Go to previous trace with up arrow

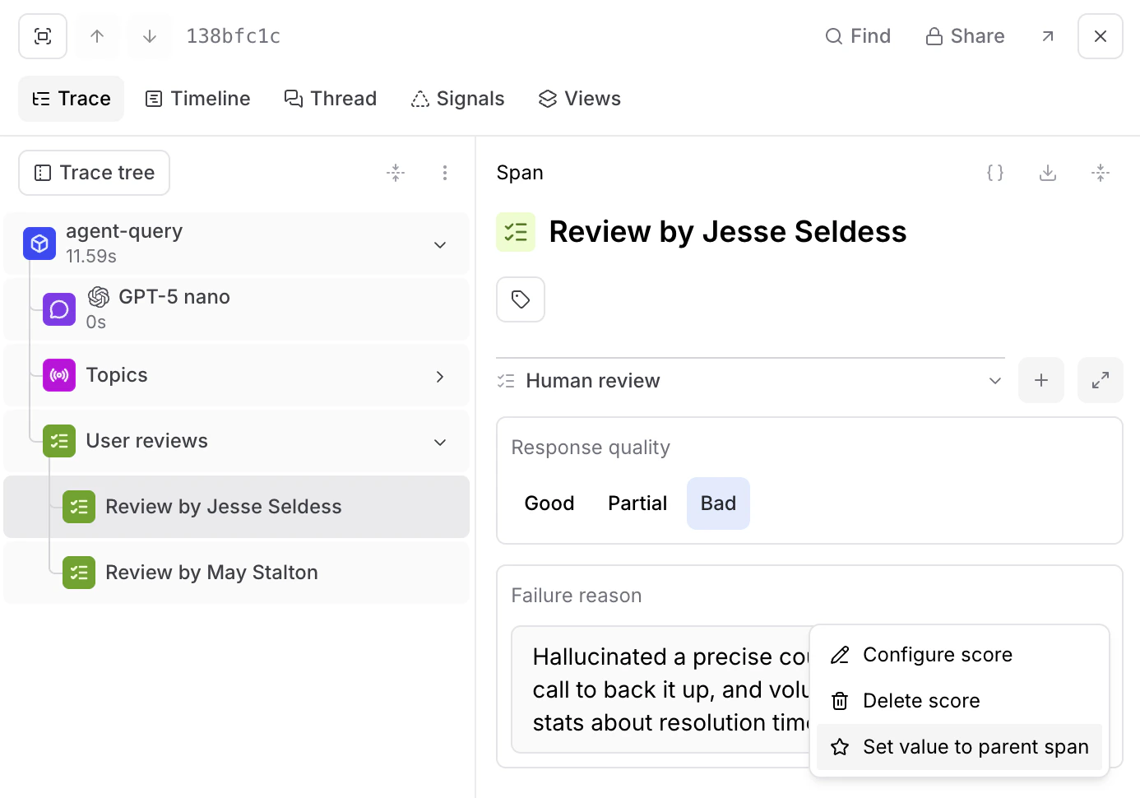coord(97,36)
